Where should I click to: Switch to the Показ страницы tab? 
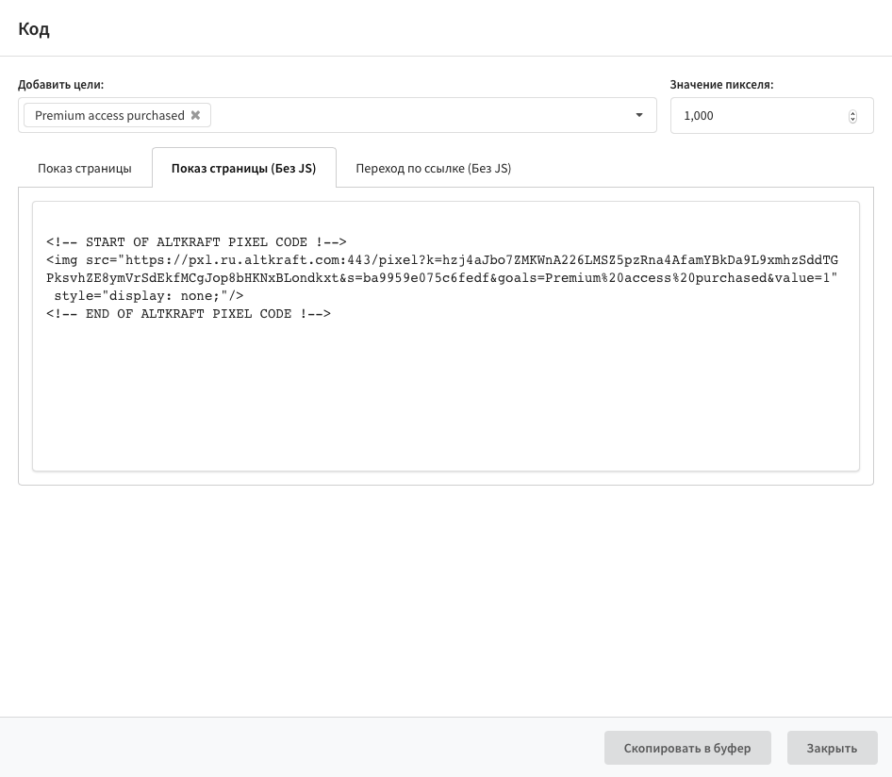coord(85,169)
